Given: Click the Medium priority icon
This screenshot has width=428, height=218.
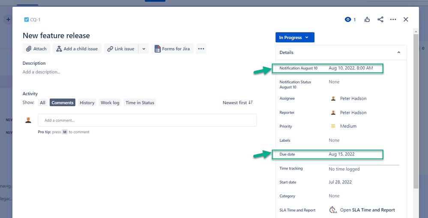Looking at the screenshot, I should pyautogui.click(x=333, y=126).
